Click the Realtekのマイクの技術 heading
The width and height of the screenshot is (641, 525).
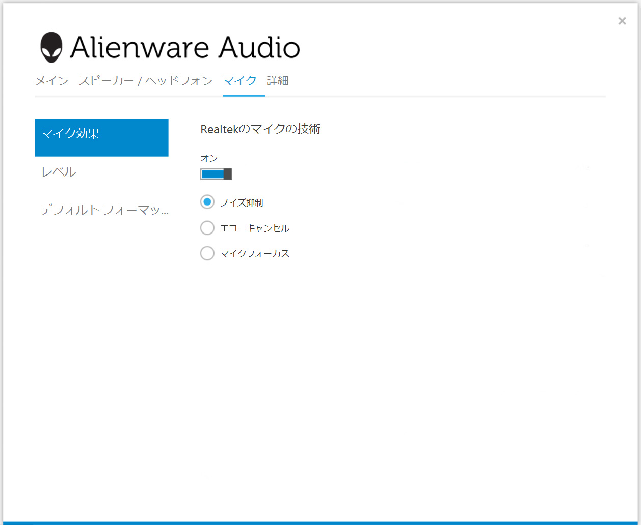[260, 129]
